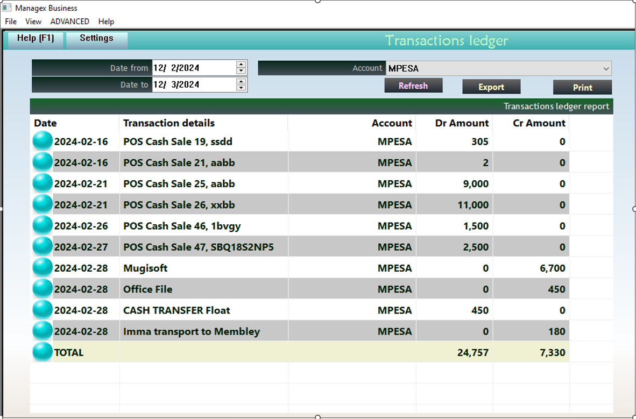The height and width of the screenshot is (419, 636).
Task: Click the sphere icon beside POS Cash Sale 26, xxbb
Action: [x=42, y=204]
